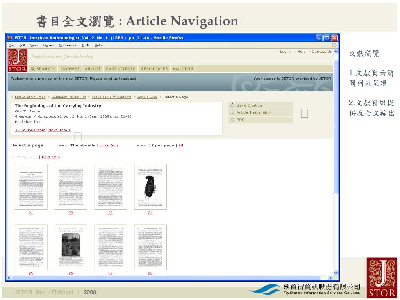The height and width of the screenshot is (300, 400).
Task: Click the Firefox icon in title bar
Action: (10, 38)
